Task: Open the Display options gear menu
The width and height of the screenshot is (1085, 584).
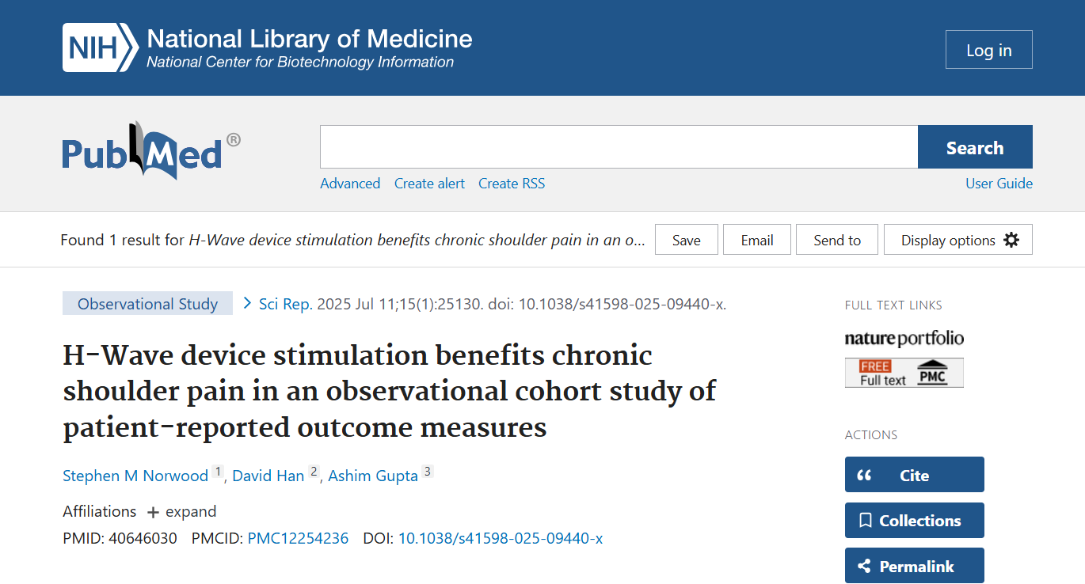Action: 957,240
